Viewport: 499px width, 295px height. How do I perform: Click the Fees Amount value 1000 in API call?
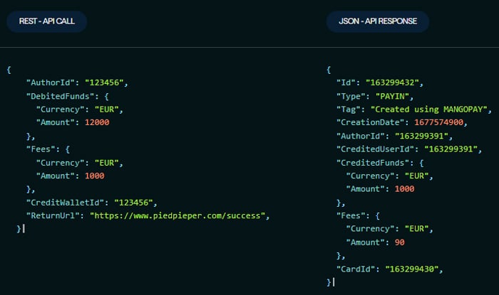(95, 176)
